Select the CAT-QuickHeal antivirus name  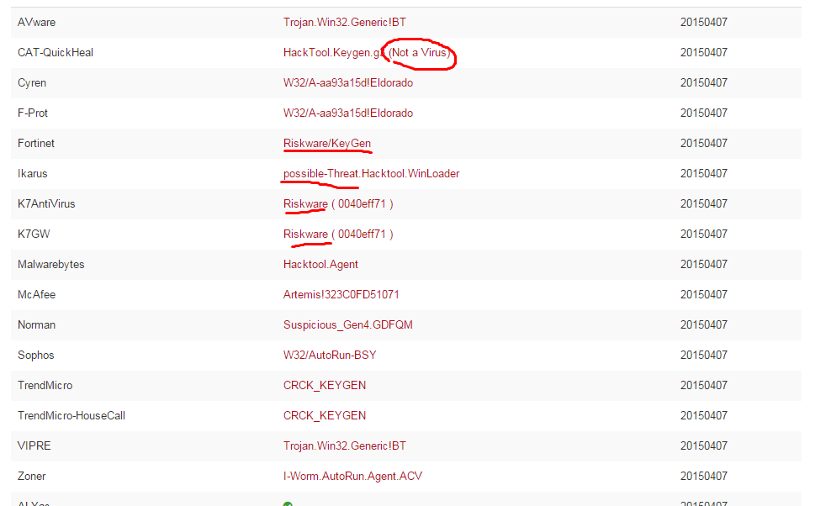pyautogui.click(x=56, y=52)
